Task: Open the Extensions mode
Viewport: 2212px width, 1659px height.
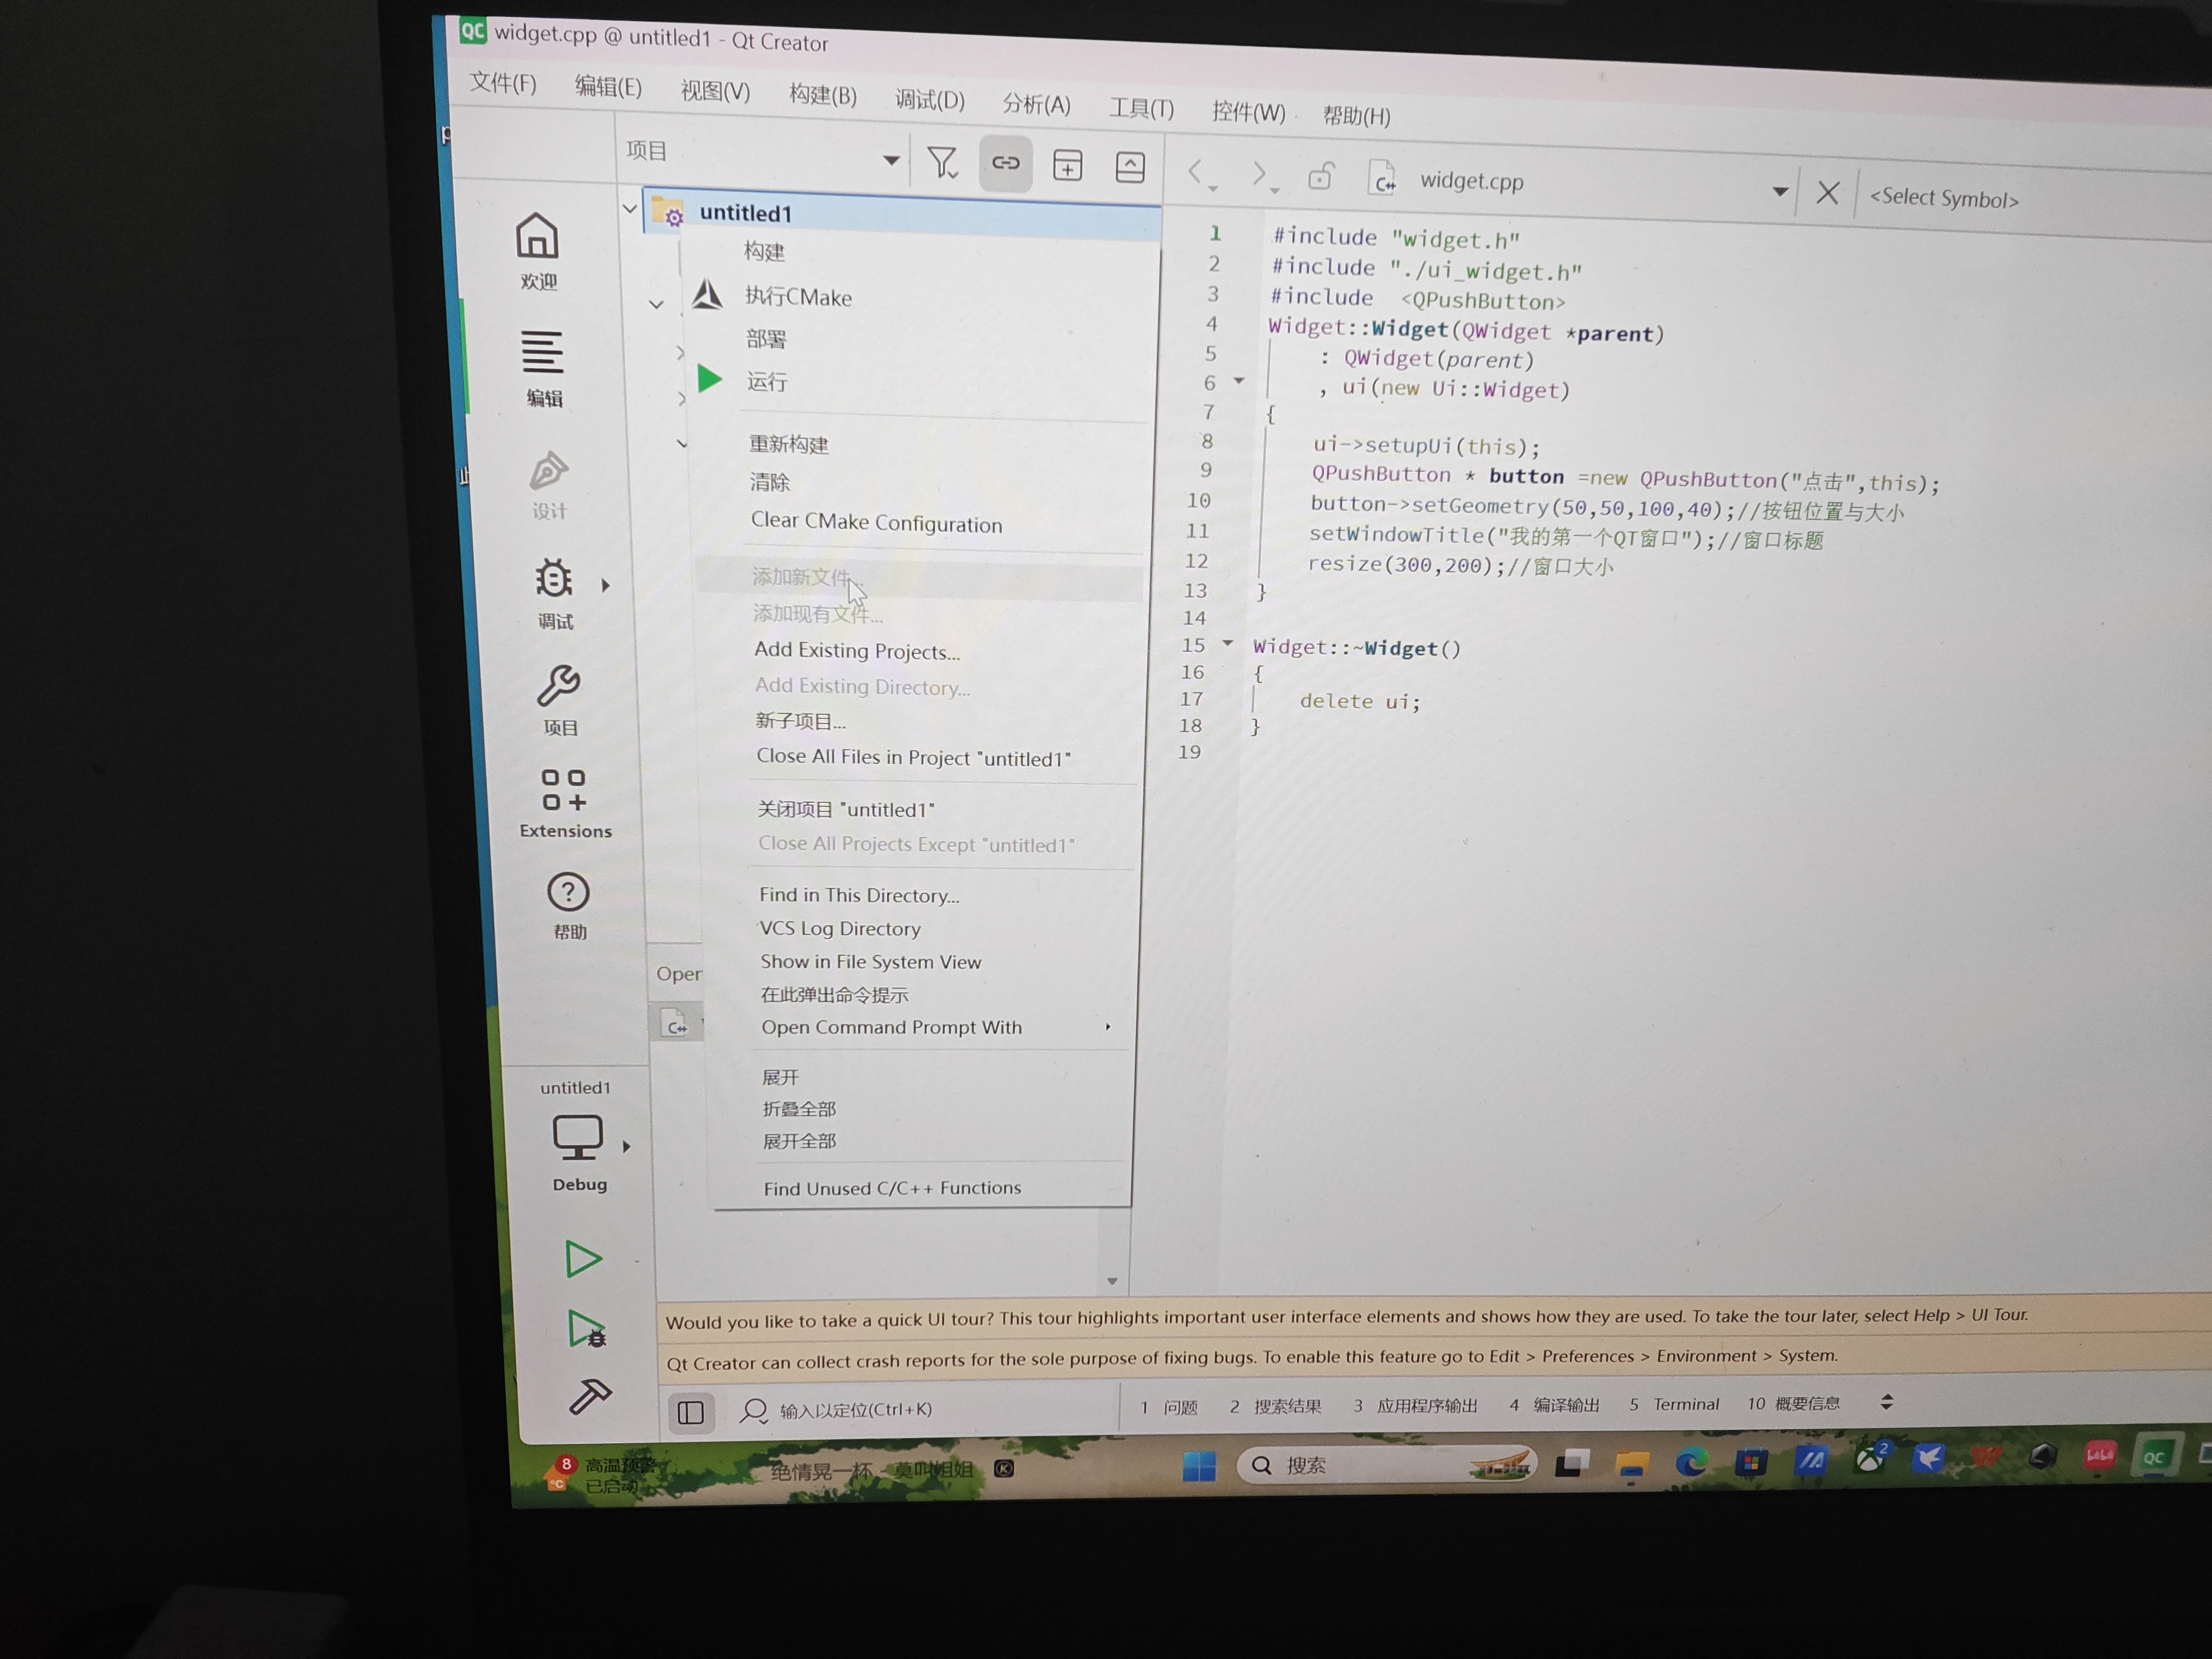Action: (x=565, y=803)
